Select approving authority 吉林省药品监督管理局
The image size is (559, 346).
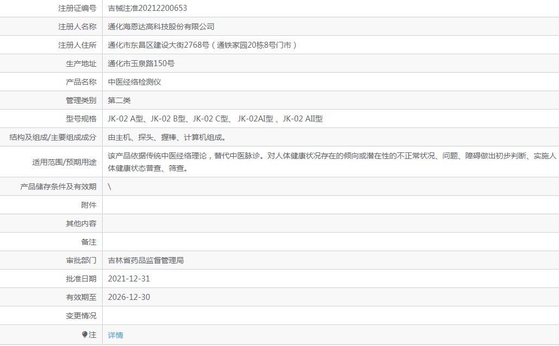click(146, 260)
